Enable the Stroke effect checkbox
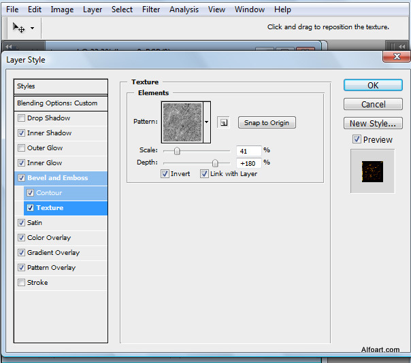This screenshot has width=411, height=363. (22, 283)
